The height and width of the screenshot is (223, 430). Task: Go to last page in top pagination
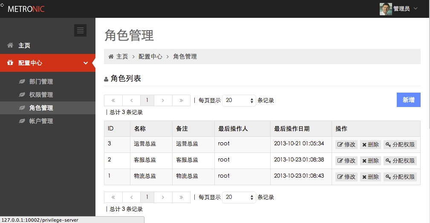pyautogui.click(x=181, y=100)
